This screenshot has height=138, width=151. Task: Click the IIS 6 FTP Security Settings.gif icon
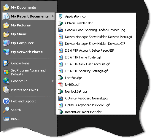point(61,71)
